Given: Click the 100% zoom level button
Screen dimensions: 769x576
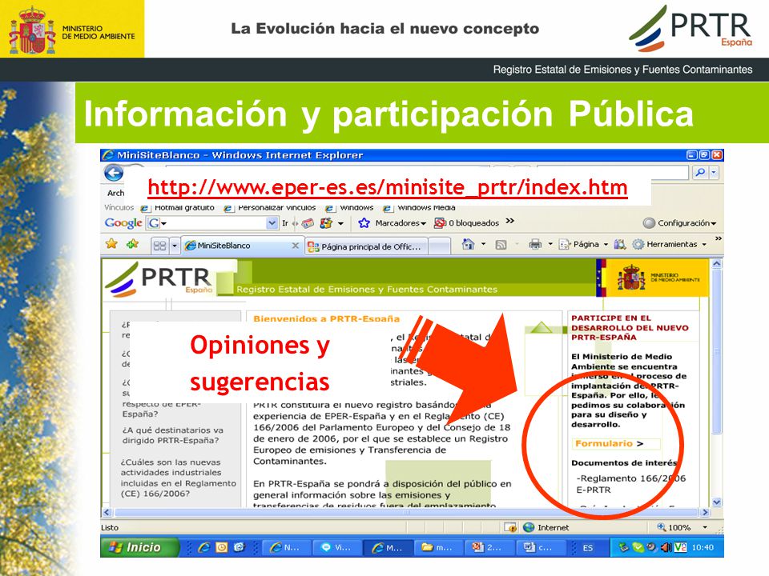Looking at the screenshot, I should 674,527.
